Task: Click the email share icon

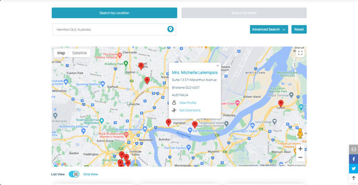Action: [x=353, y=149]
